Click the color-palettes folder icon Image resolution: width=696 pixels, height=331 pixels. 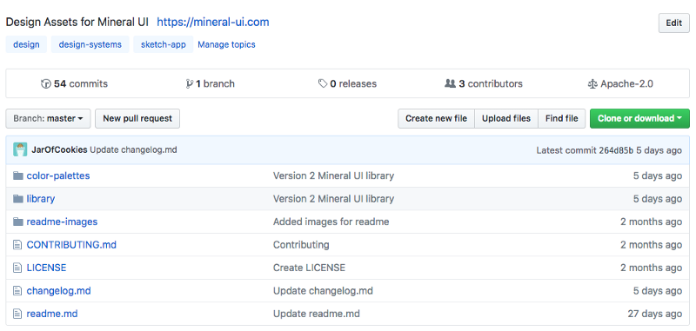coord(18,175)
